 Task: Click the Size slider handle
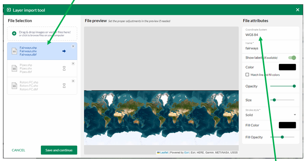tap(274, 100)
